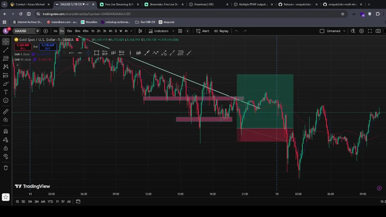Set date range to 1M

[x=30, y=202]
